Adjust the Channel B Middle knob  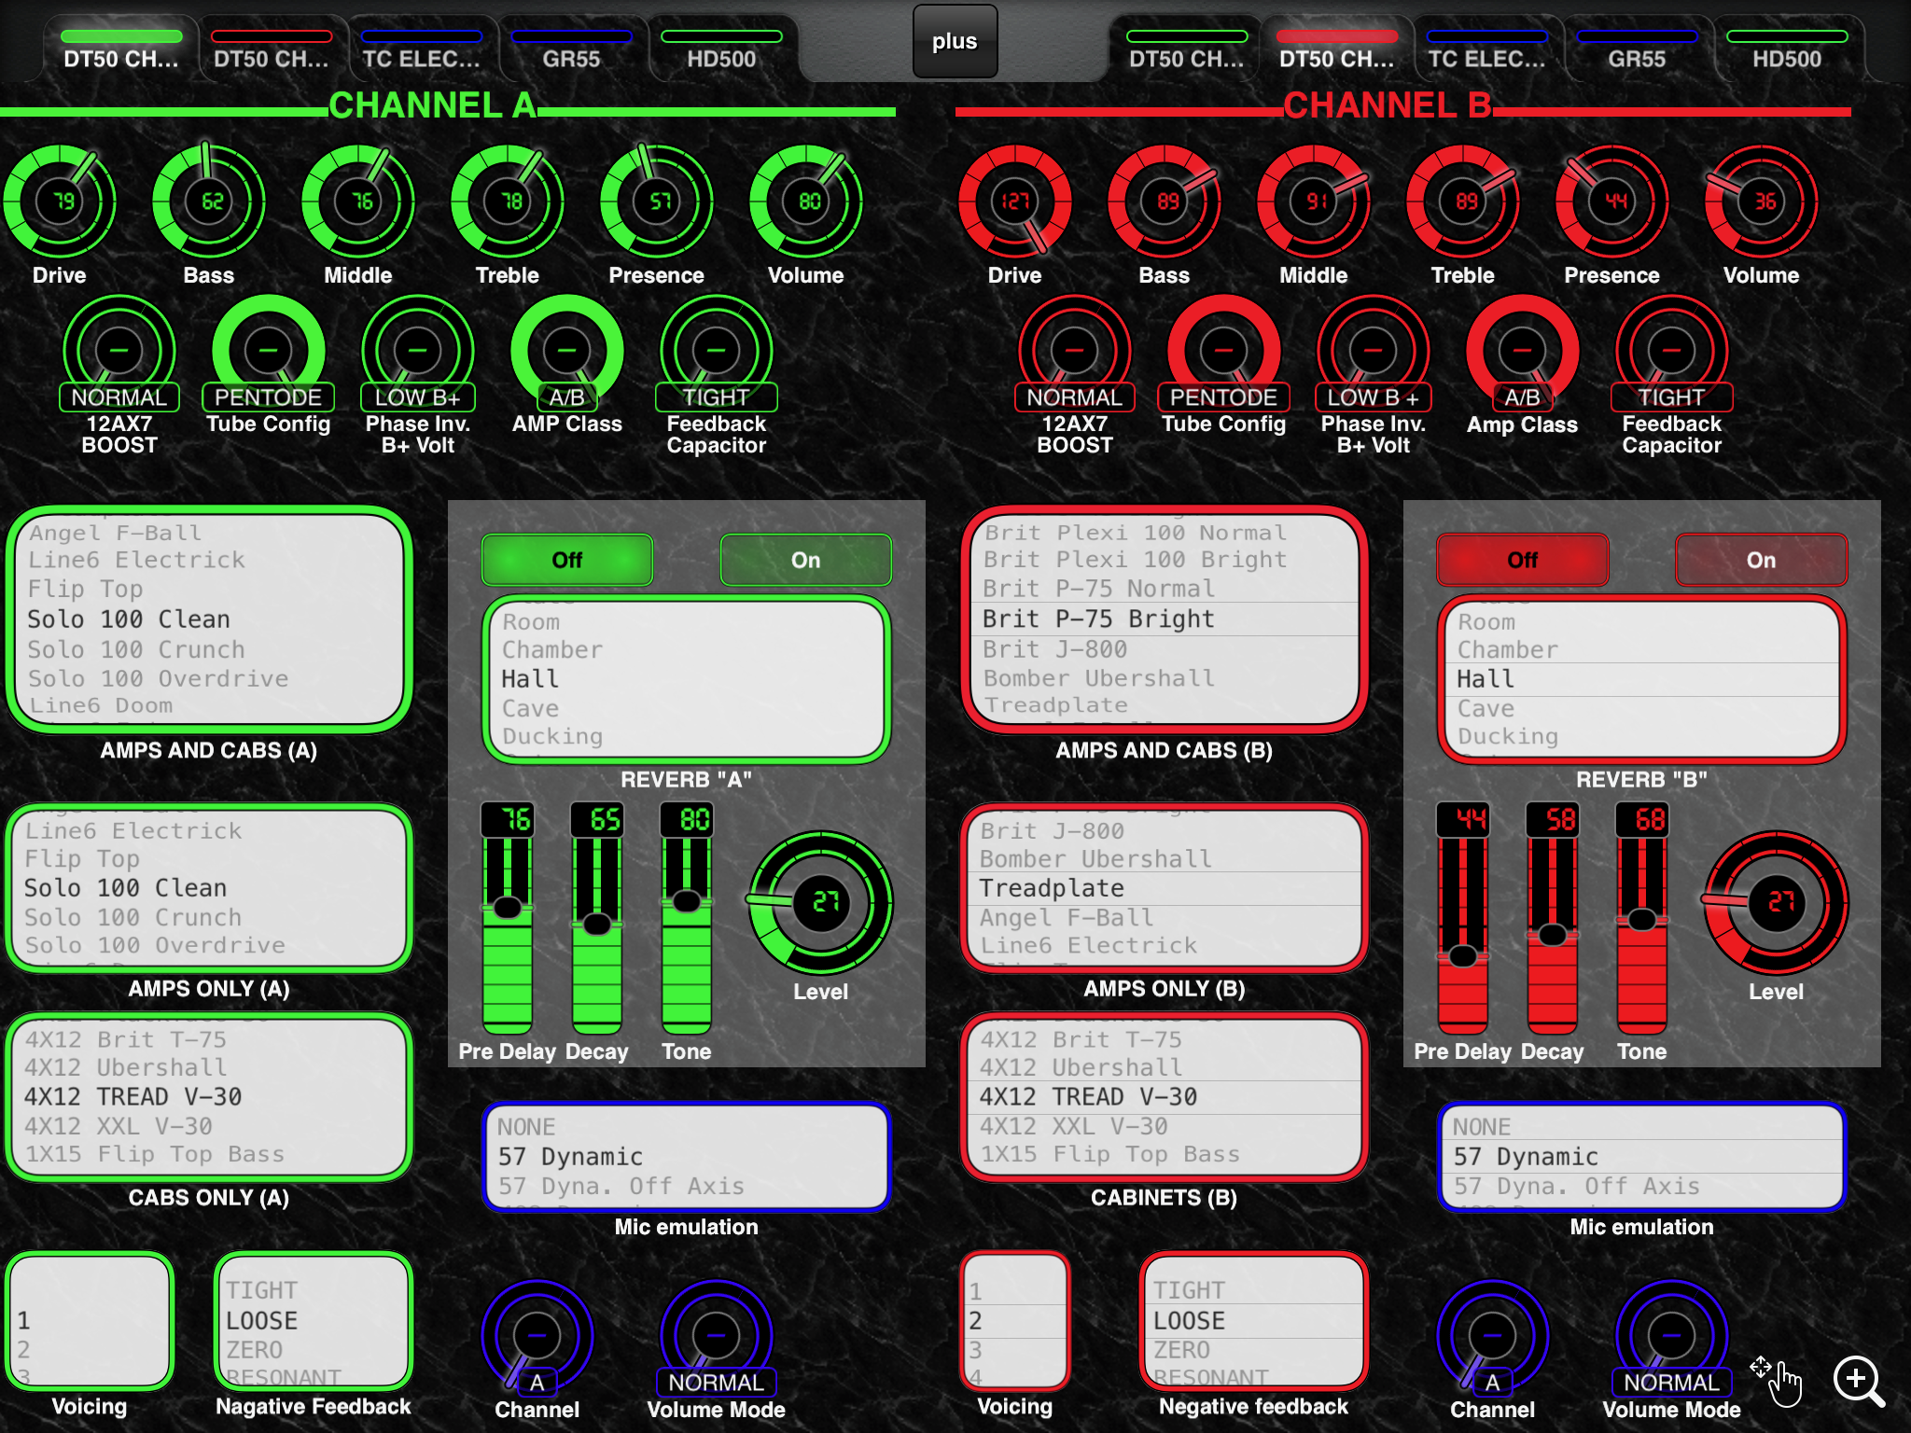point(1314,201)
